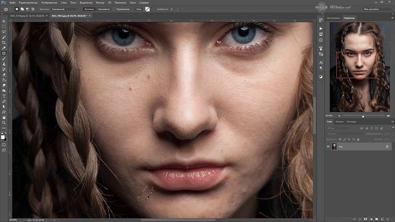The image size is (395, 222).
Task: Select the Brush tool
Action: click(x=4, y=59)
